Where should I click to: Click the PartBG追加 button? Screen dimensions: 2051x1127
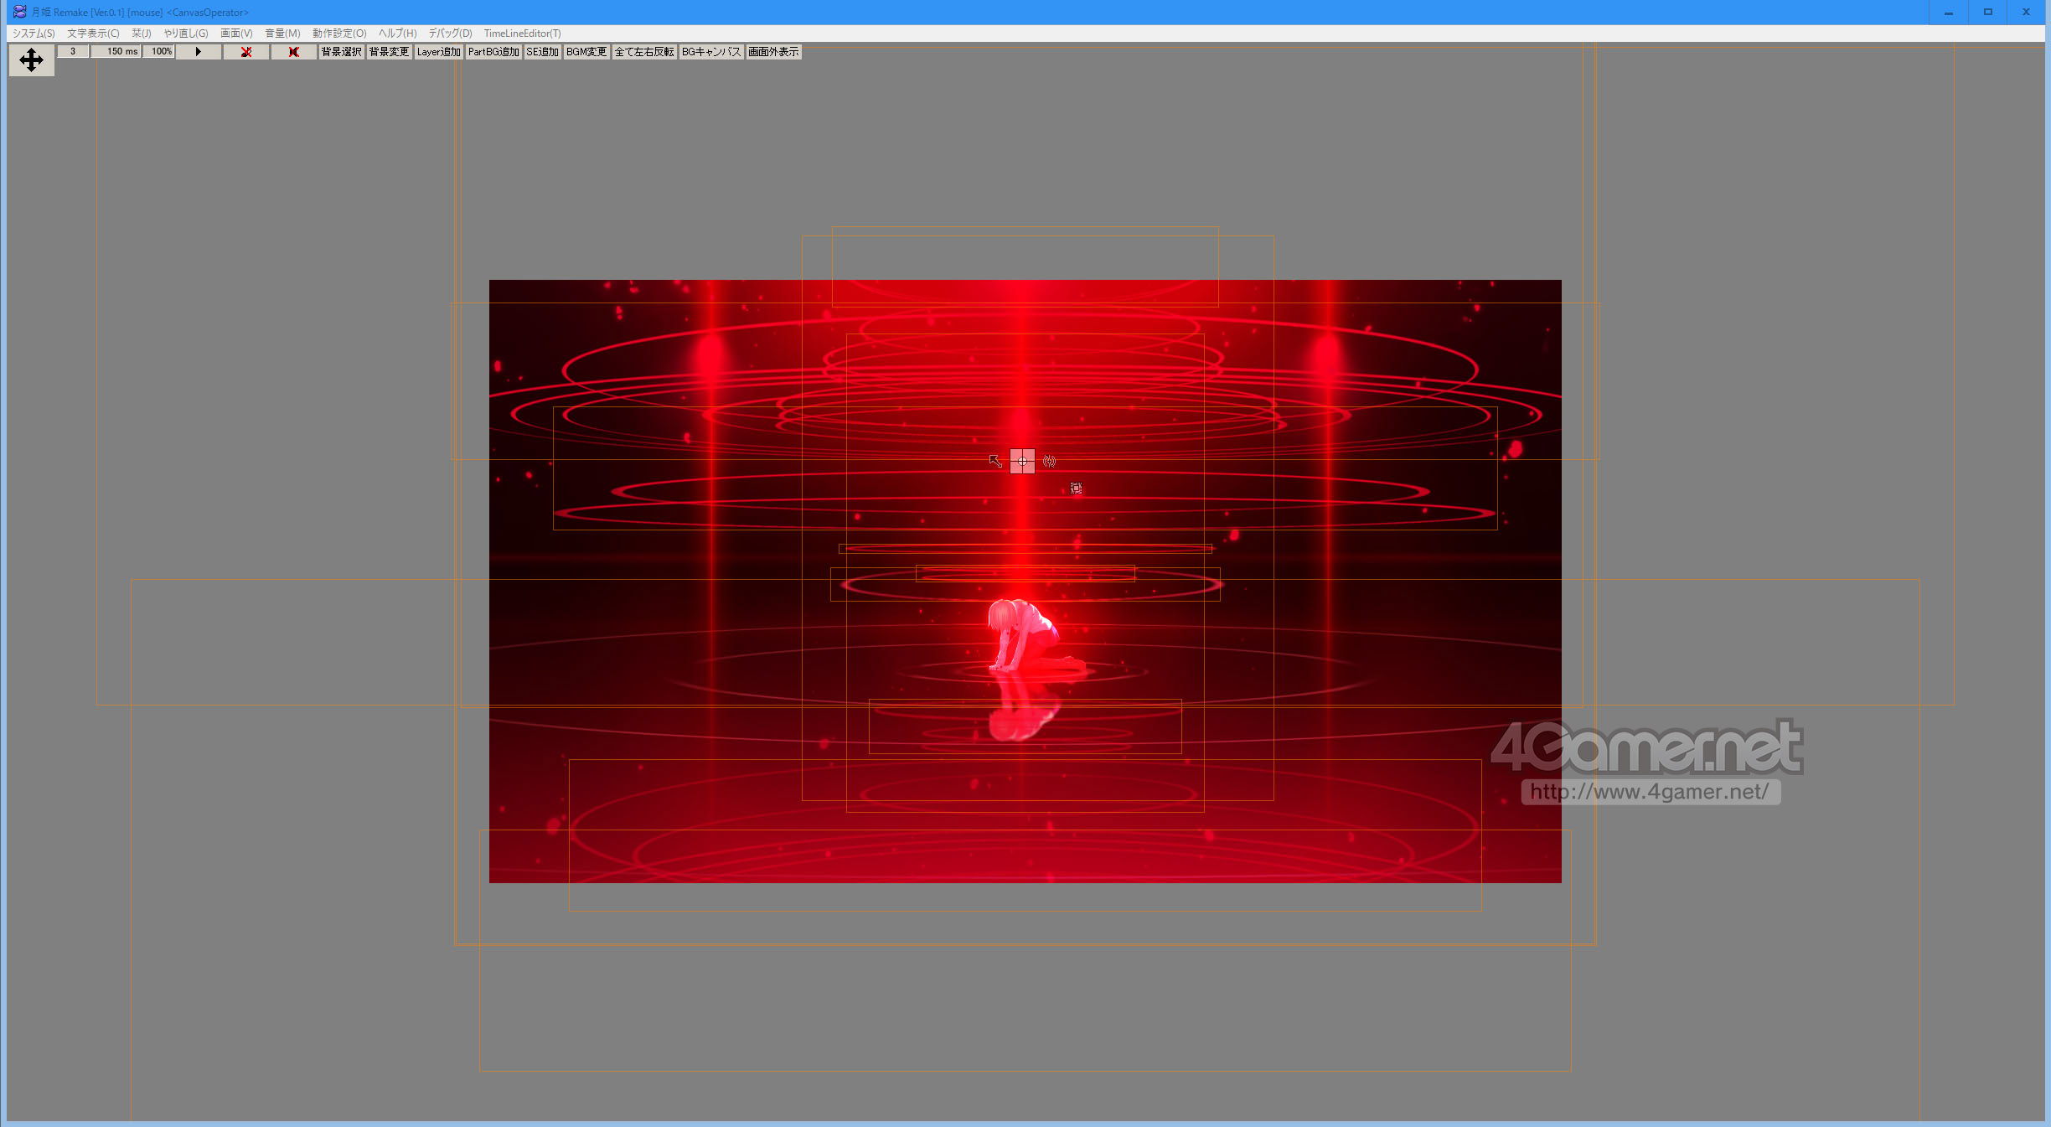(x=493, y=52)
